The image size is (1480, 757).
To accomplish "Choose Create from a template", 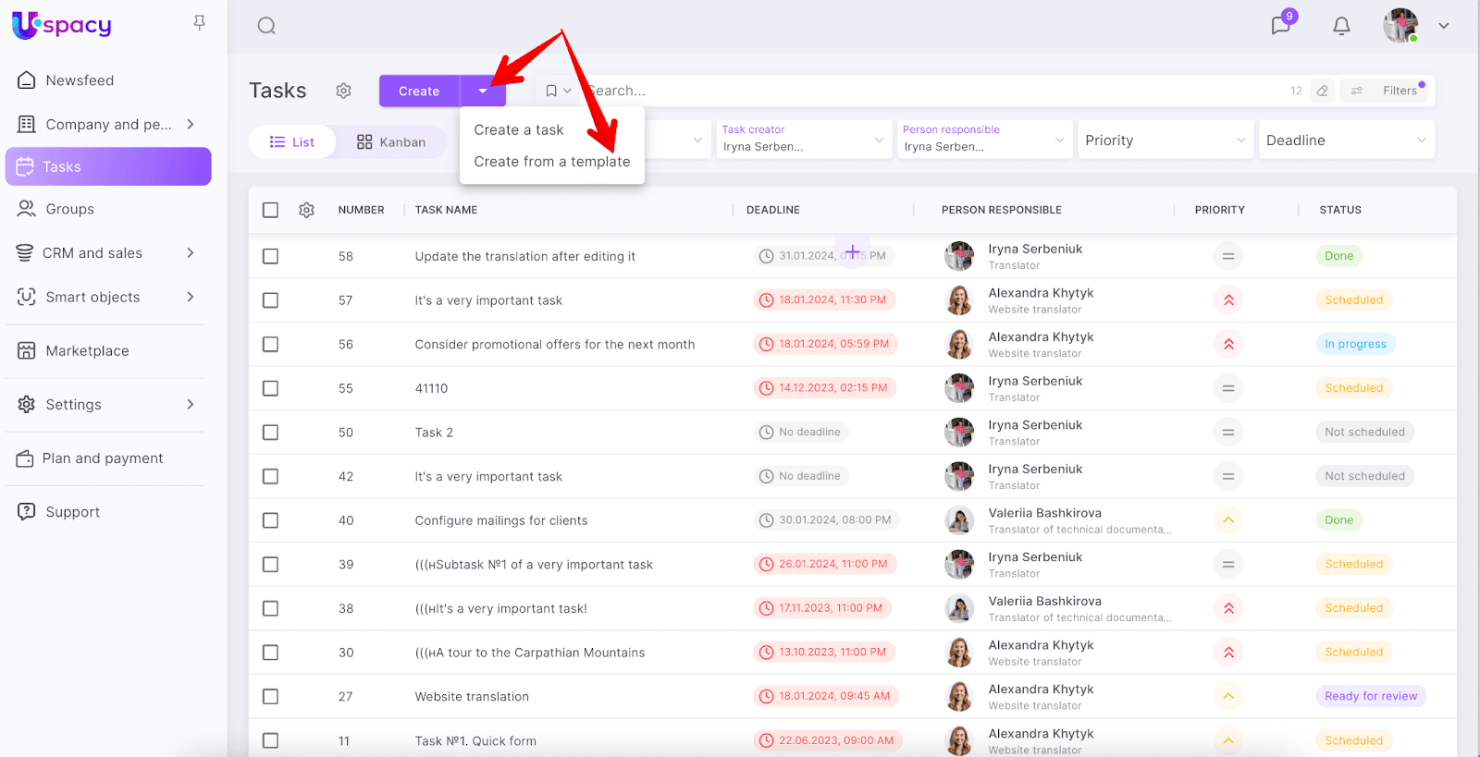I will click(551, 162).
